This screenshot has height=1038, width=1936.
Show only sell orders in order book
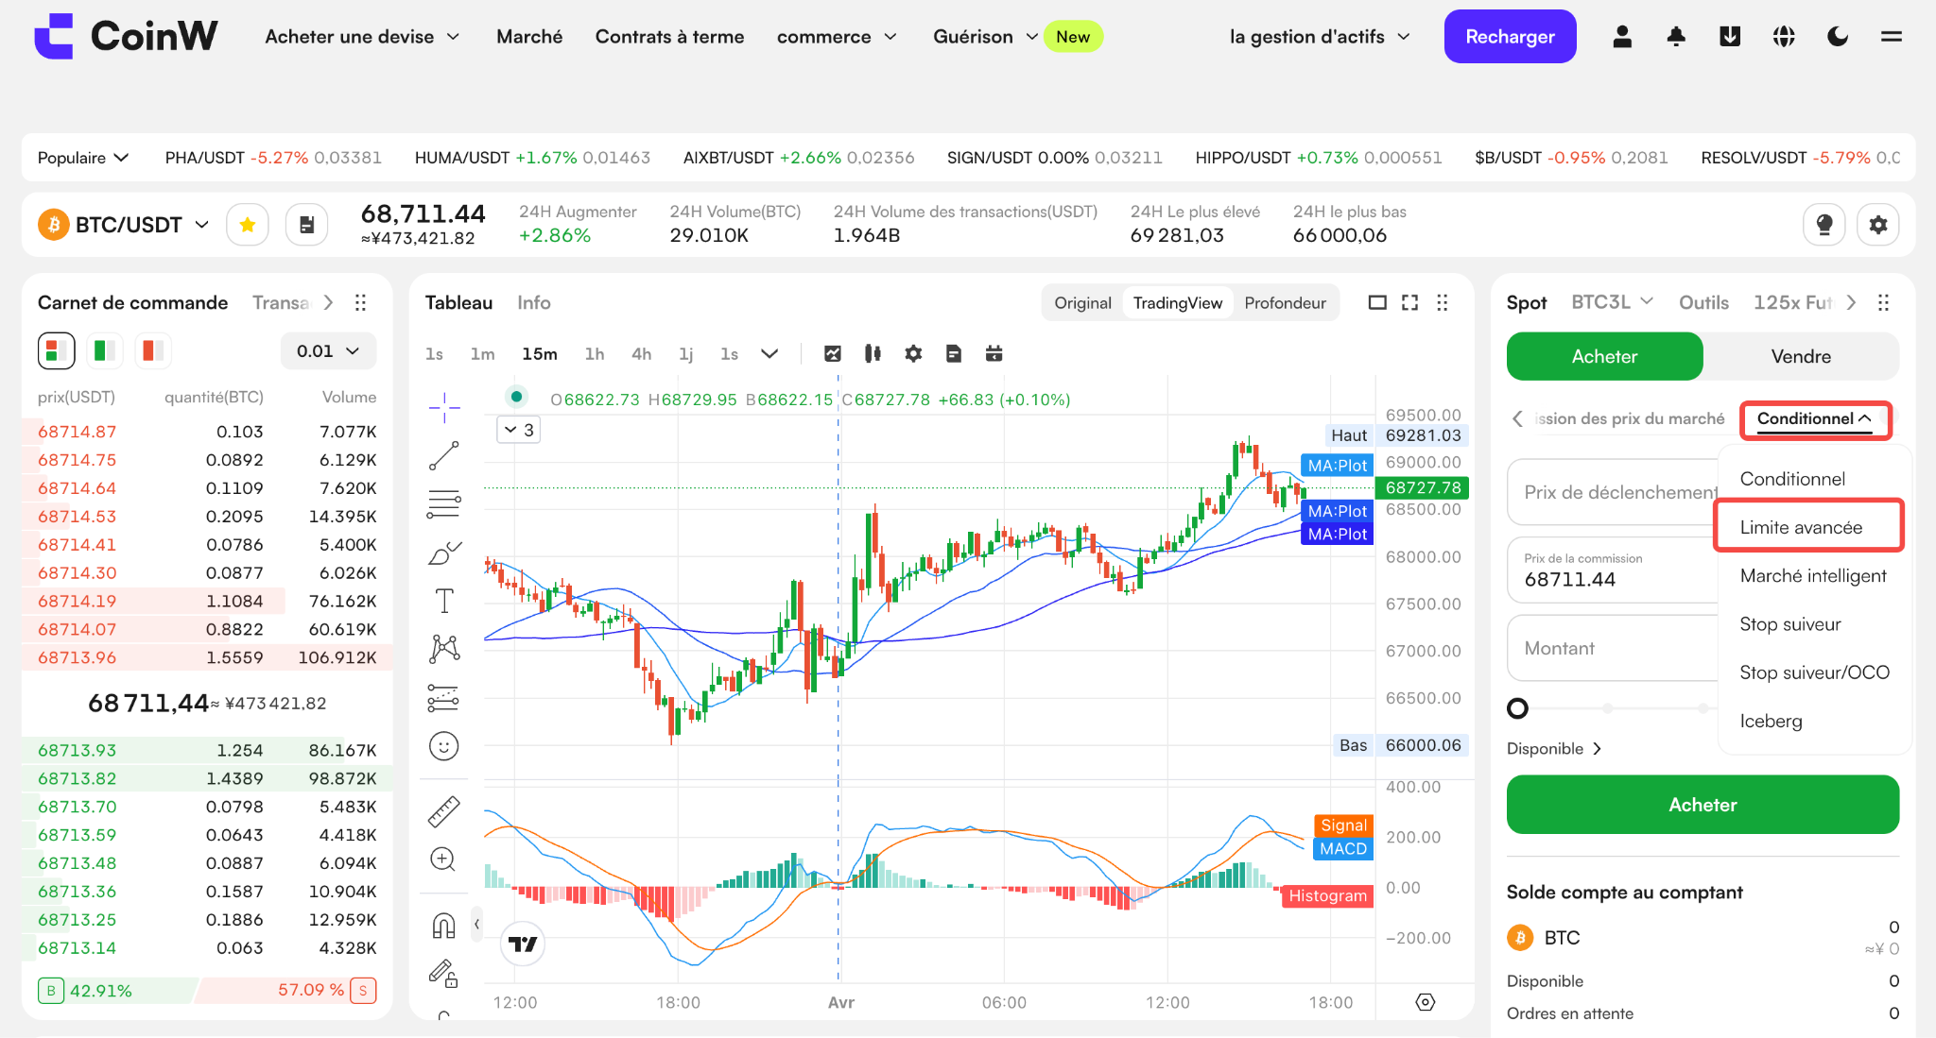[x=152, y=351]
